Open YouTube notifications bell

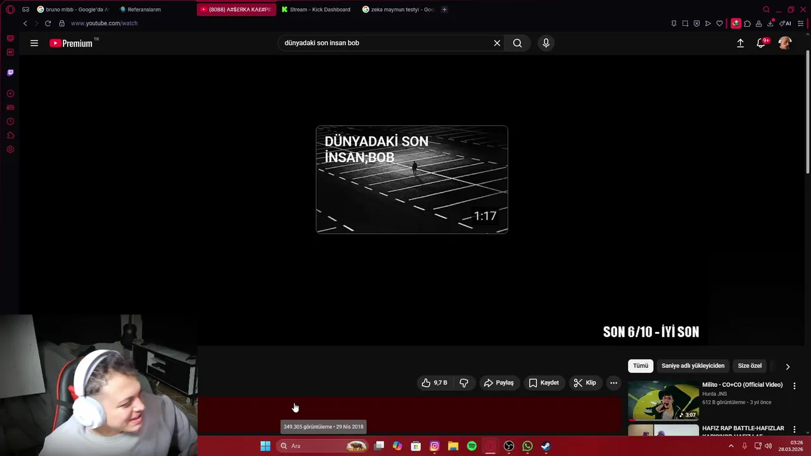(761, 43)
